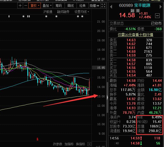Viewport: 164px width, 147px height.
Task: Click 买一 price 14.58
Action: [131, 60]
